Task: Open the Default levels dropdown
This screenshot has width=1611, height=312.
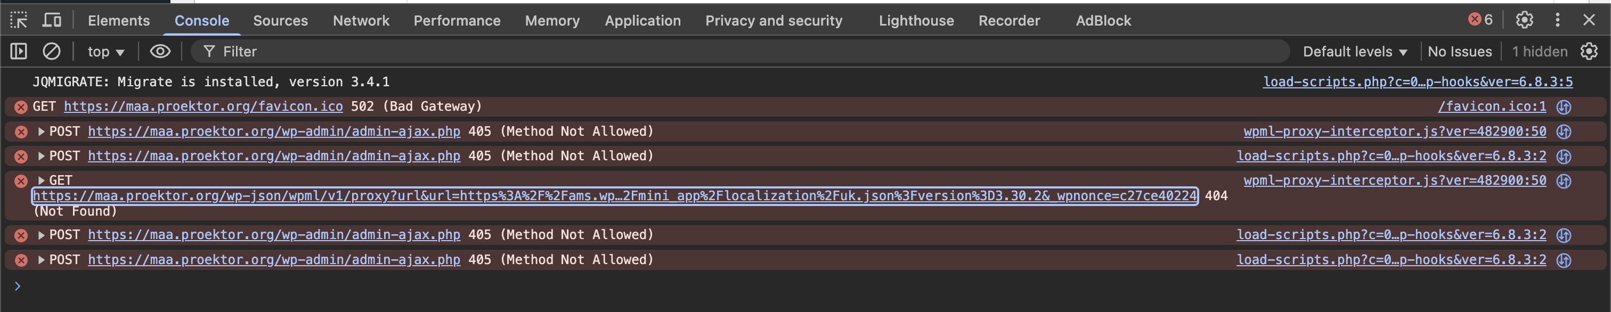Action: click(1355, 52)
